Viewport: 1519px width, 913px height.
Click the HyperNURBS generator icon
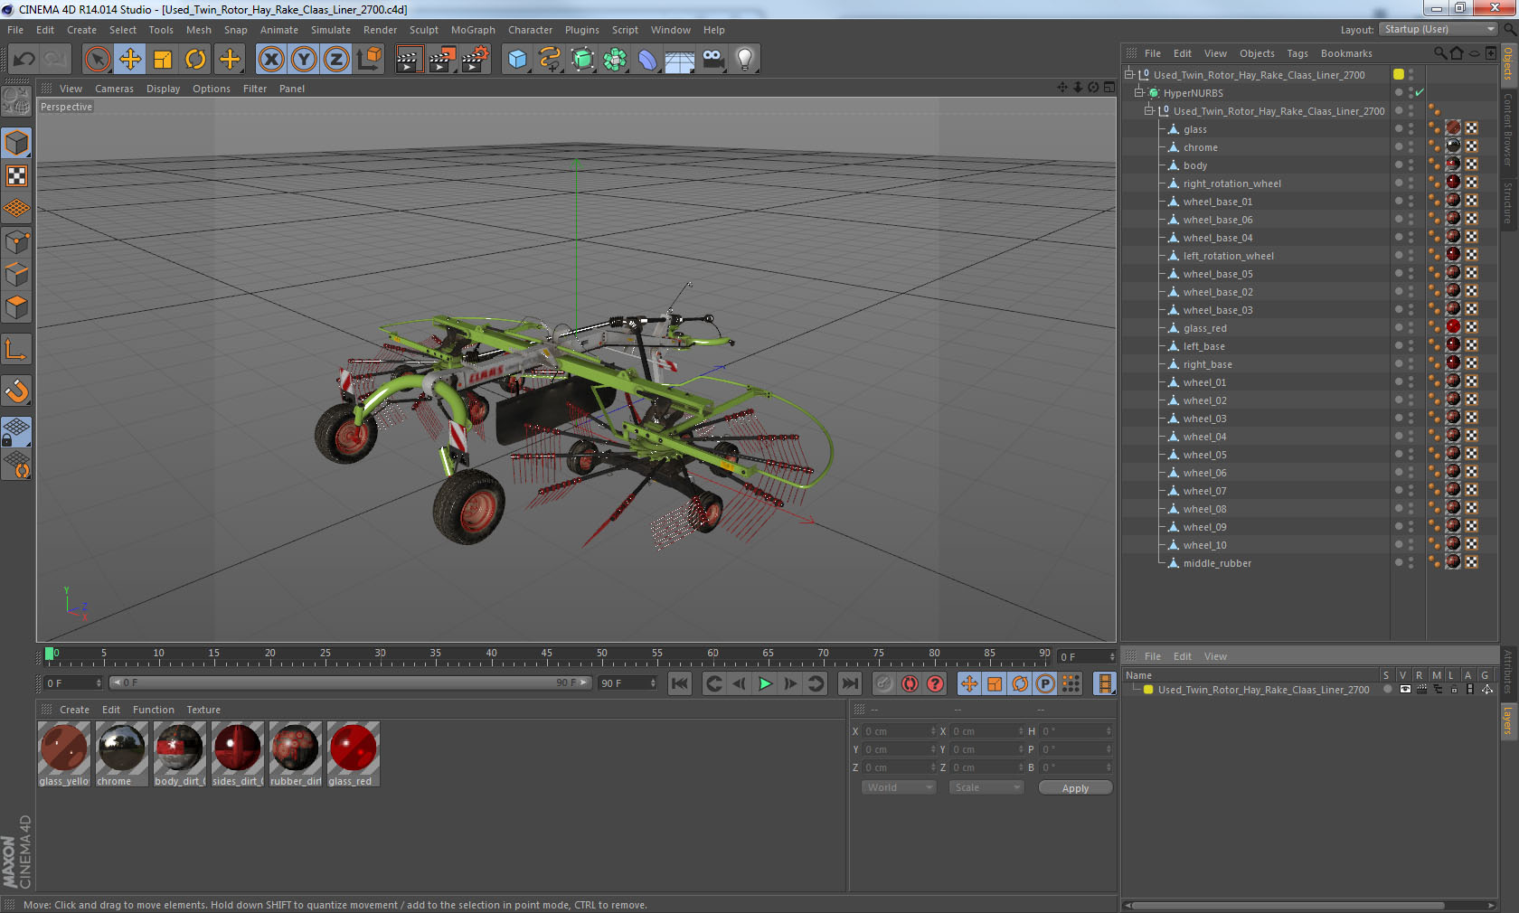coord(583,60)
